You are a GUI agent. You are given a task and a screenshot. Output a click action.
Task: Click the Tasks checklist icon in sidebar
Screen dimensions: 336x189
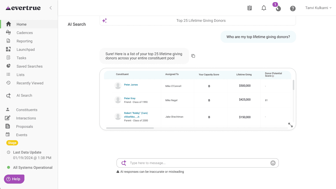(x=8, y=57)
